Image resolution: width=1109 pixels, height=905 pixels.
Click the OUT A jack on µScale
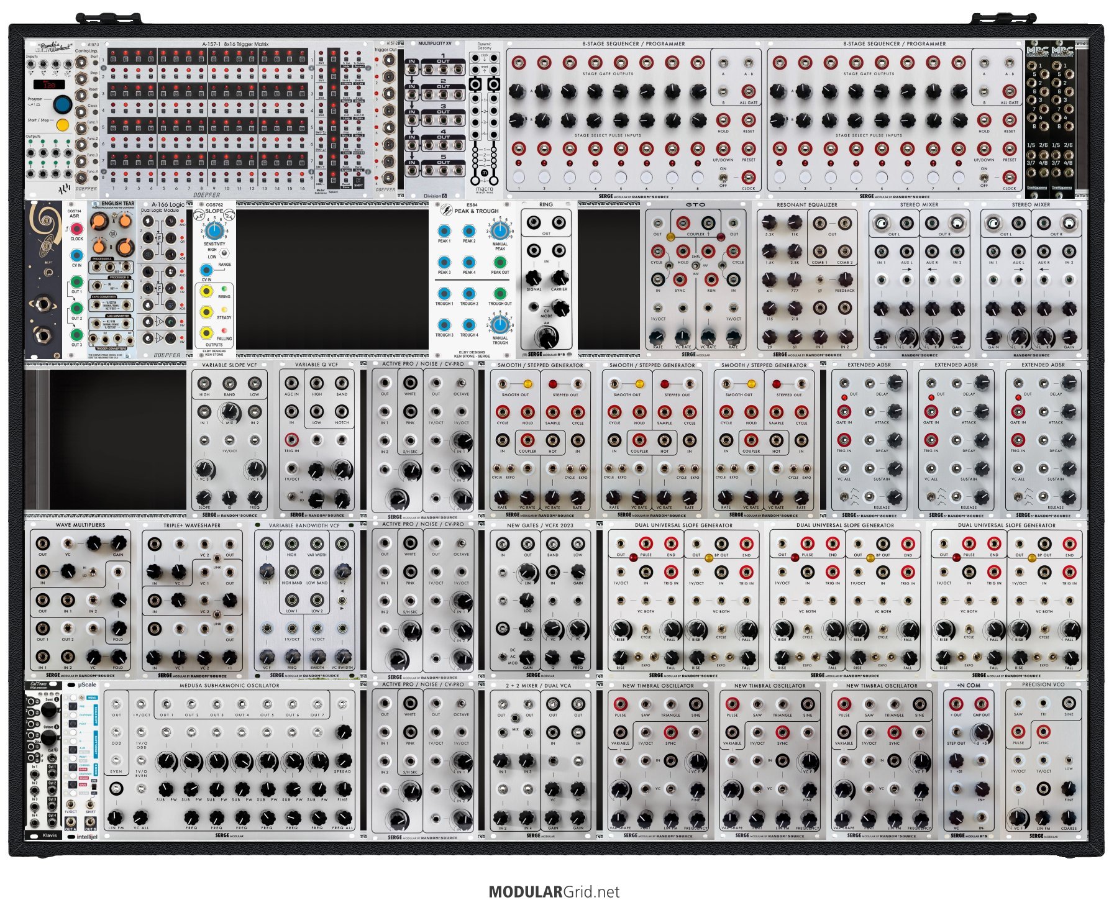pos(71,822)
